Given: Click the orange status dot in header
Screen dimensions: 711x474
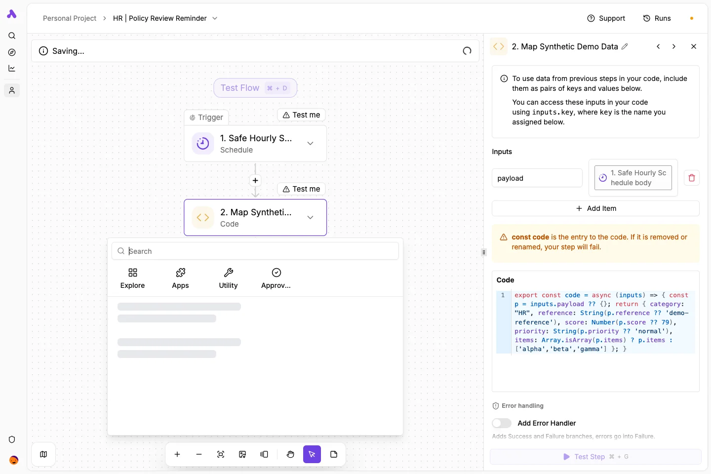Looking at the screenshot, I should pos(692,18).
